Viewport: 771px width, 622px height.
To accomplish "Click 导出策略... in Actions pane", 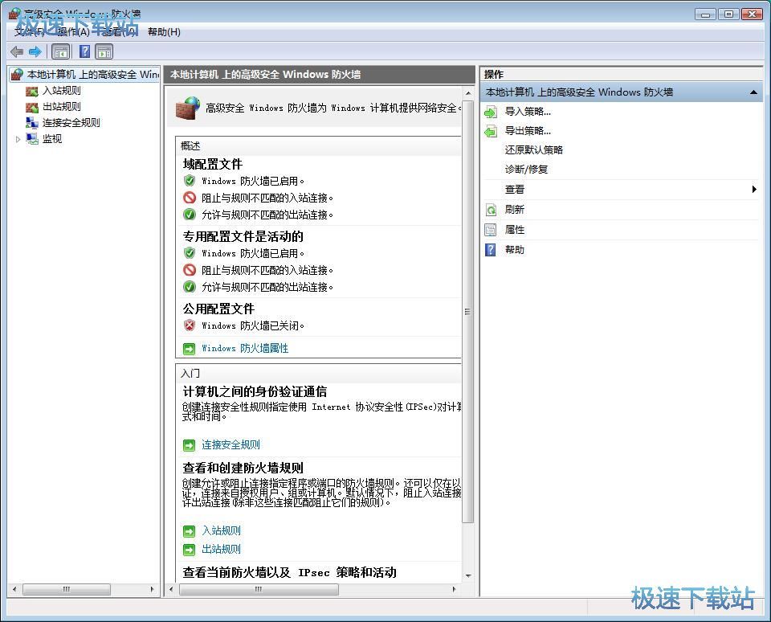I will click(x=528, y=131).
